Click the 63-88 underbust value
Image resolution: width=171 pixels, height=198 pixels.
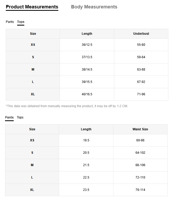pyautogui.click(x=141, y=70)
